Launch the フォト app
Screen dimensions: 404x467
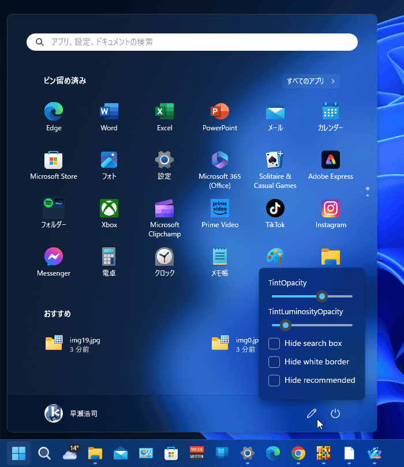(x=109, y=165)
